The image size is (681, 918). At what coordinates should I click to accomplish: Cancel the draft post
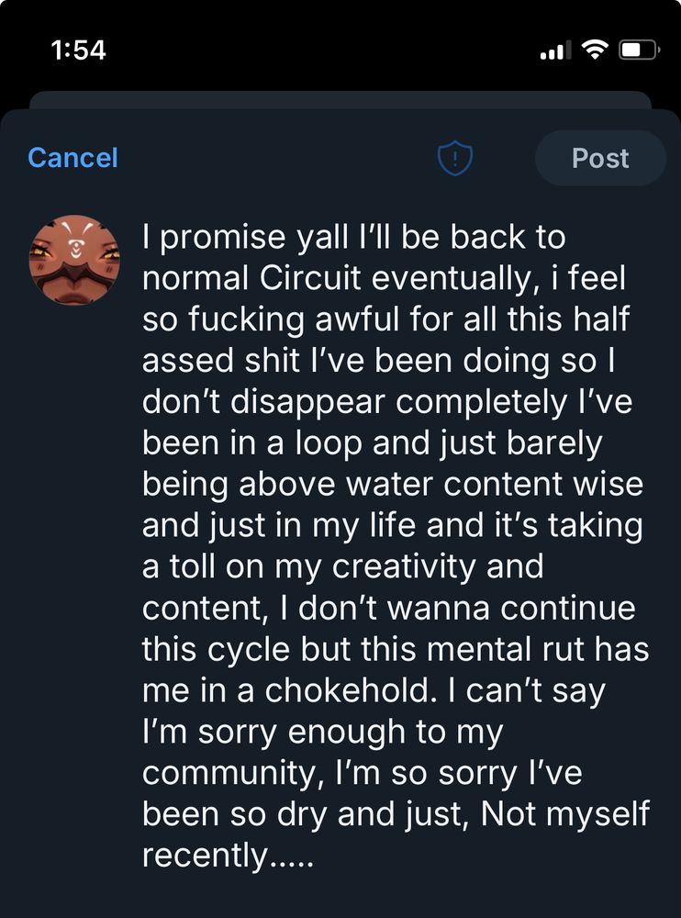pos(73,158)
